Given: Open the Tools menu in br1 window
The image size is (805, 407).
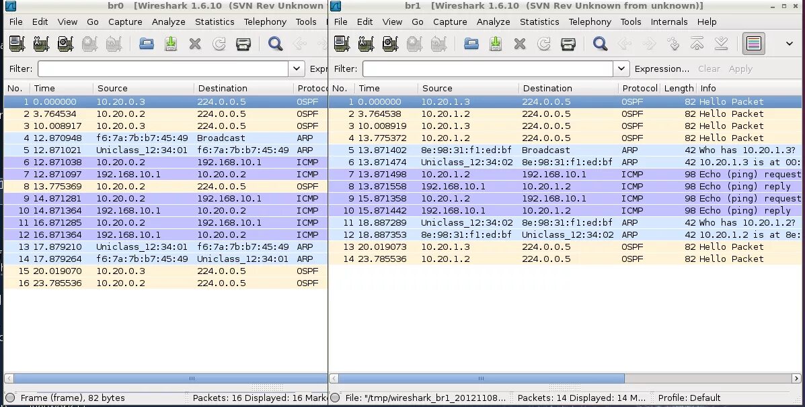Looking at the screenshot, I should pos(630,21).
